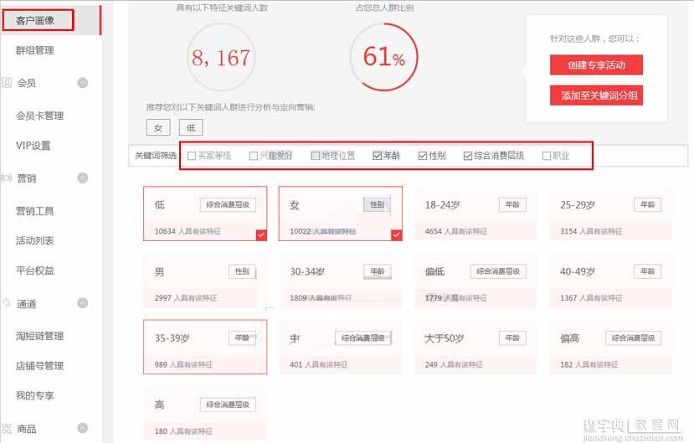This screenshot has width=694, height=443.
Task: Open VIP设置 menu item
Action: (33, 146)
